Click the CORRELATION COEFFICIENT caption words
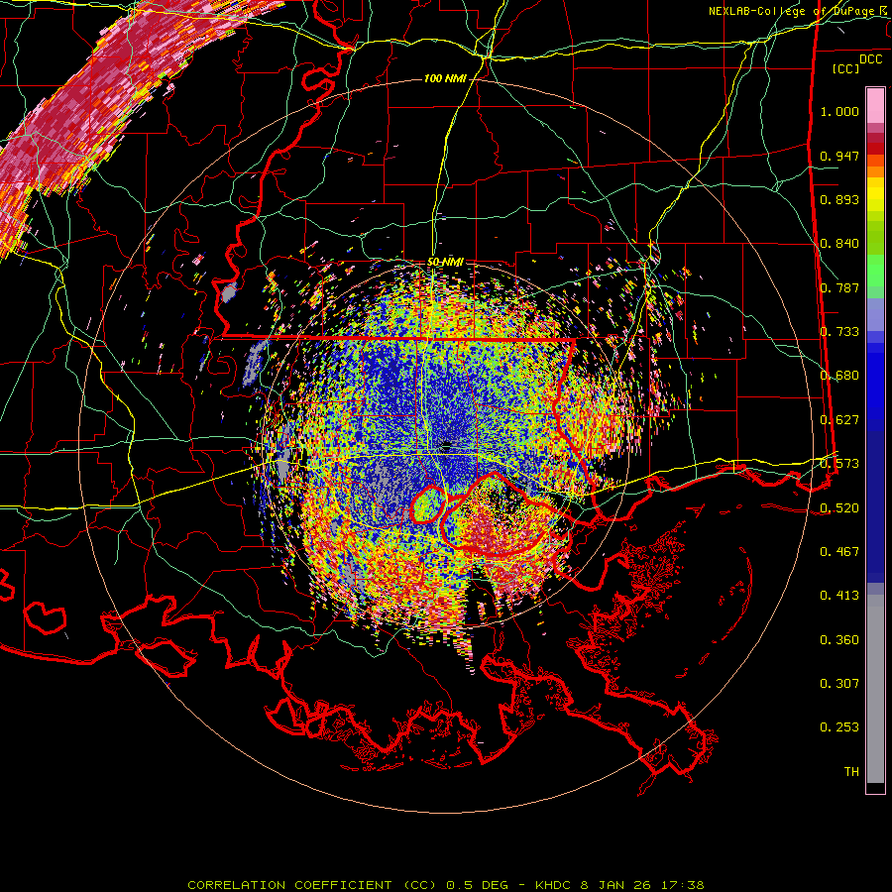Viewport: 892px width, 892px height. [289, 885]
